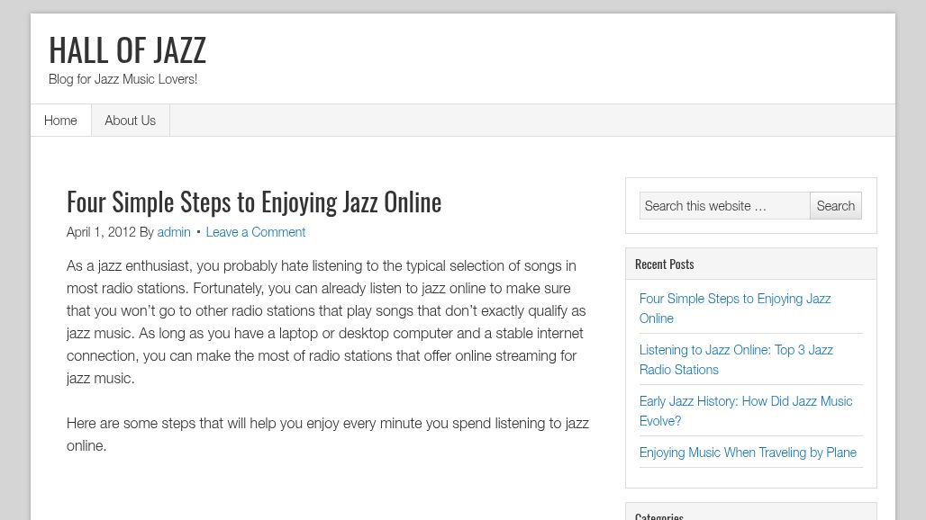Focus the Search this website field
Viewport: 926px width, 520px height.
point(724,206)
